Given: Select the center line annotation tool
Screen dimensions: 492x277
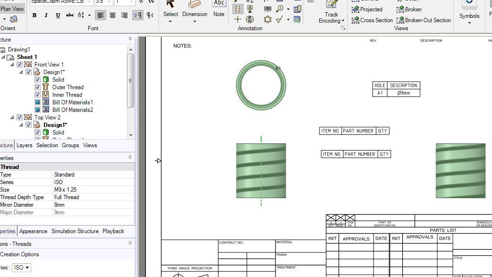Looking at the screenshot, I should (238, 9).
